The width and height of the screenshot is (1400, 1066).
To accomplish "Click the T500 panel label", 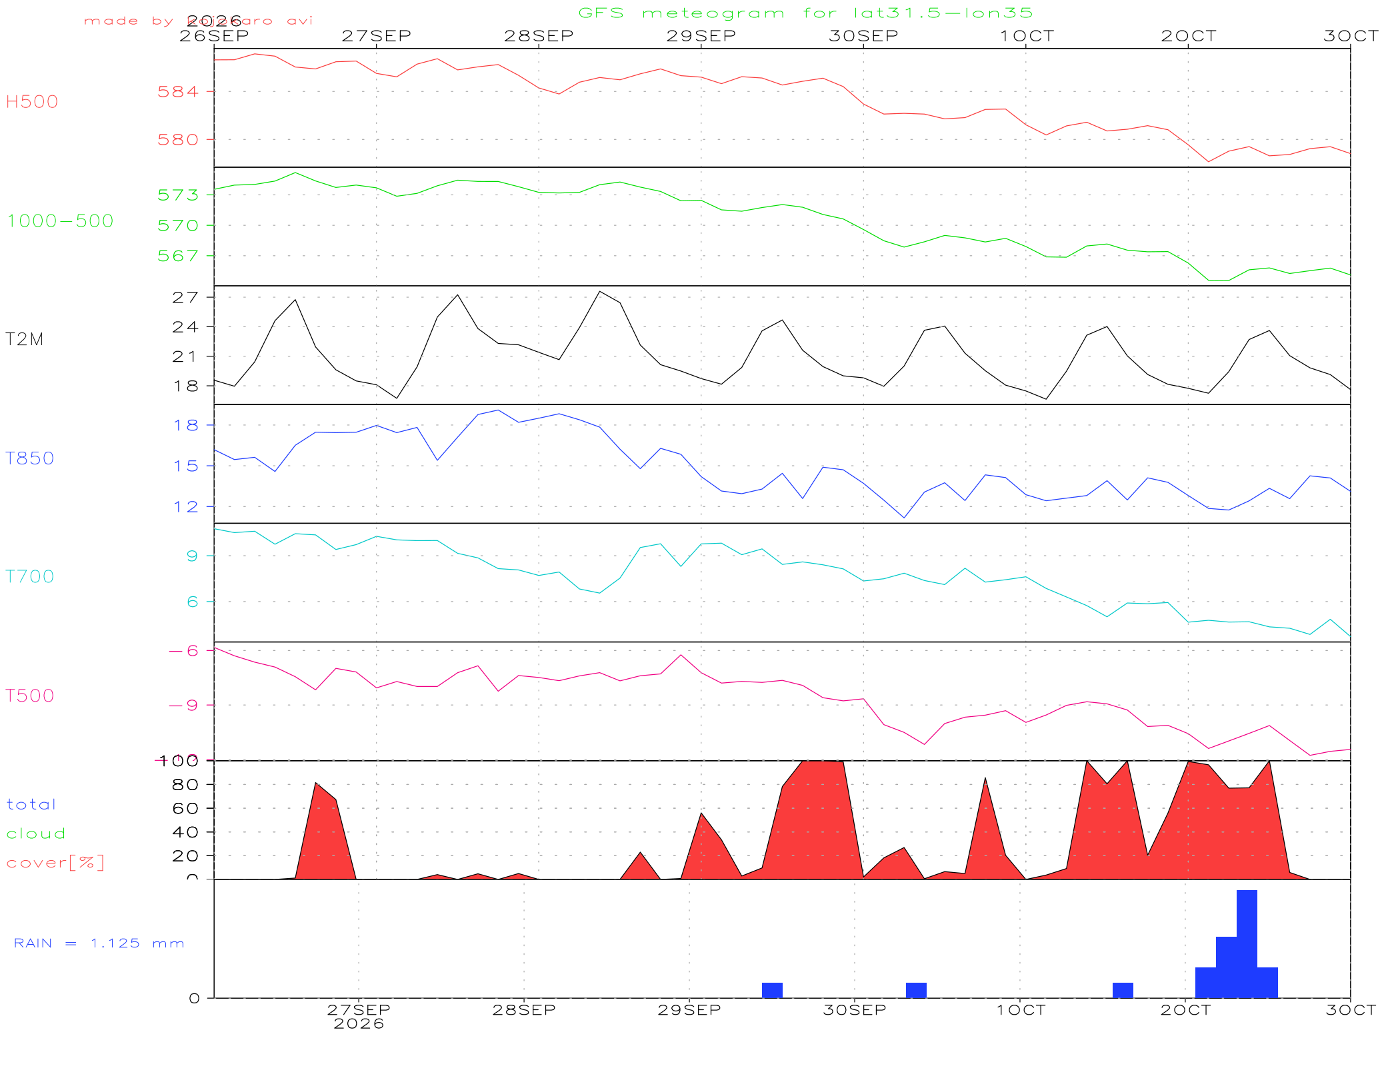I will click(30, 696).
